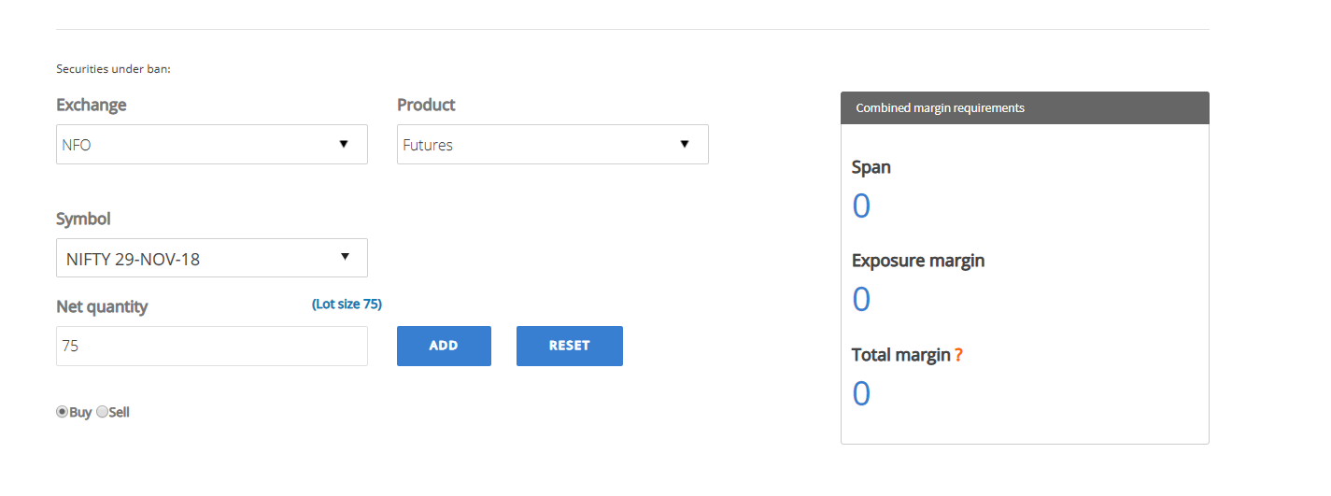Image resolution: width=1331 pixels, height=496 pixels.
Task: Click the orange question mark beside Total margin
Action: 958,356
